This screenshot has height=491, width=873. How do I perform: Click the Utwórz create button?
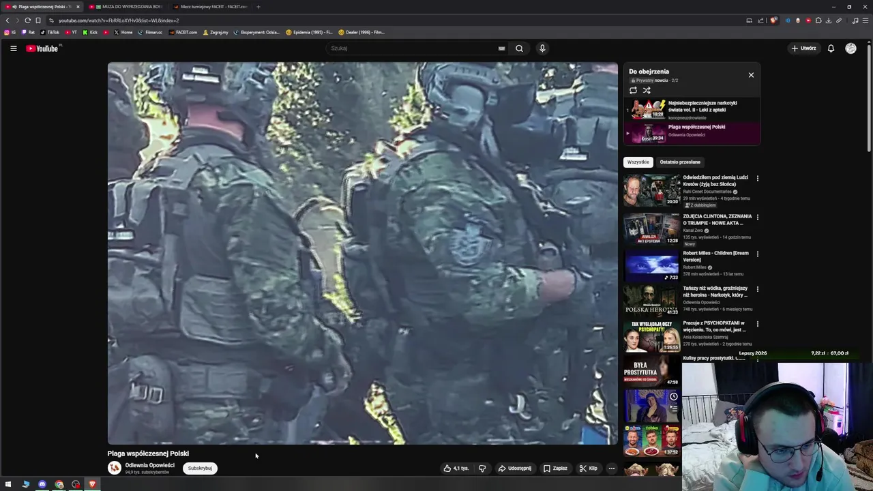[803, 48]
